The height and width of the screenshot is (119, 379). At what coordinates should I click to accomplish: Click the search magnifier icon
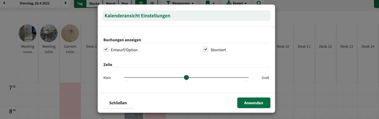[x=259, y=4]
